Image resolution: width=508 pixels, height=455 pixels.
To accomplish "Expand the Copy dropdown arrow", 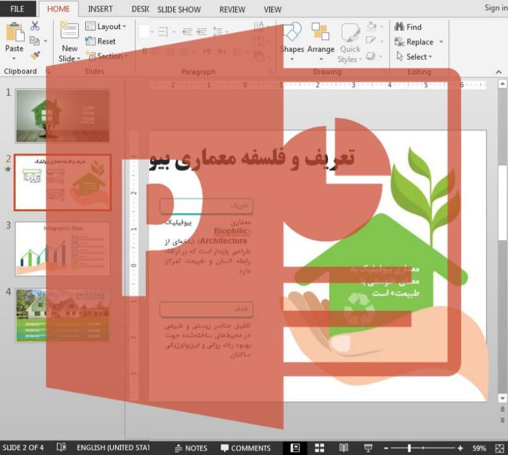I will pyautogui.click(x=45, y=41).
